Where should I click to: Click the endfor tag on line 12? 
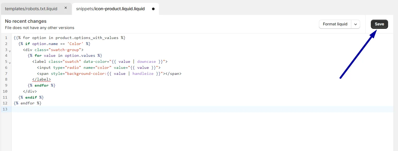[x=28, y=103]
